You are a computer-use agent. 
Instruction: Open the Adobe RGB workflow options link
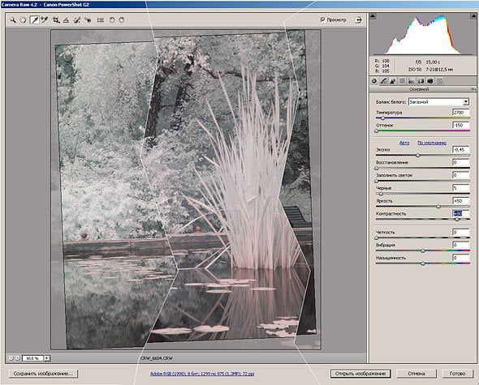202,374
